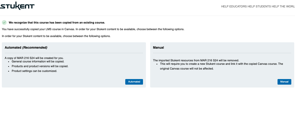Click the "create a new Stukent course" bullet
This screenshot has height=115, width=295.
pos(221,64)
